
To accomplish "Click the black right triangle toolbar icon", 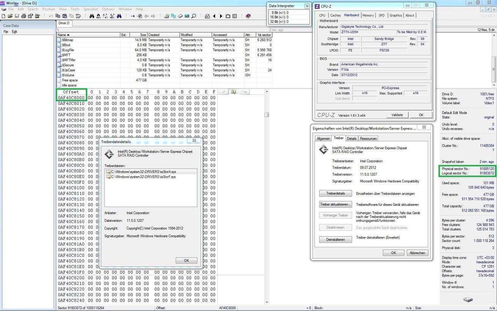I will (221, 16).
